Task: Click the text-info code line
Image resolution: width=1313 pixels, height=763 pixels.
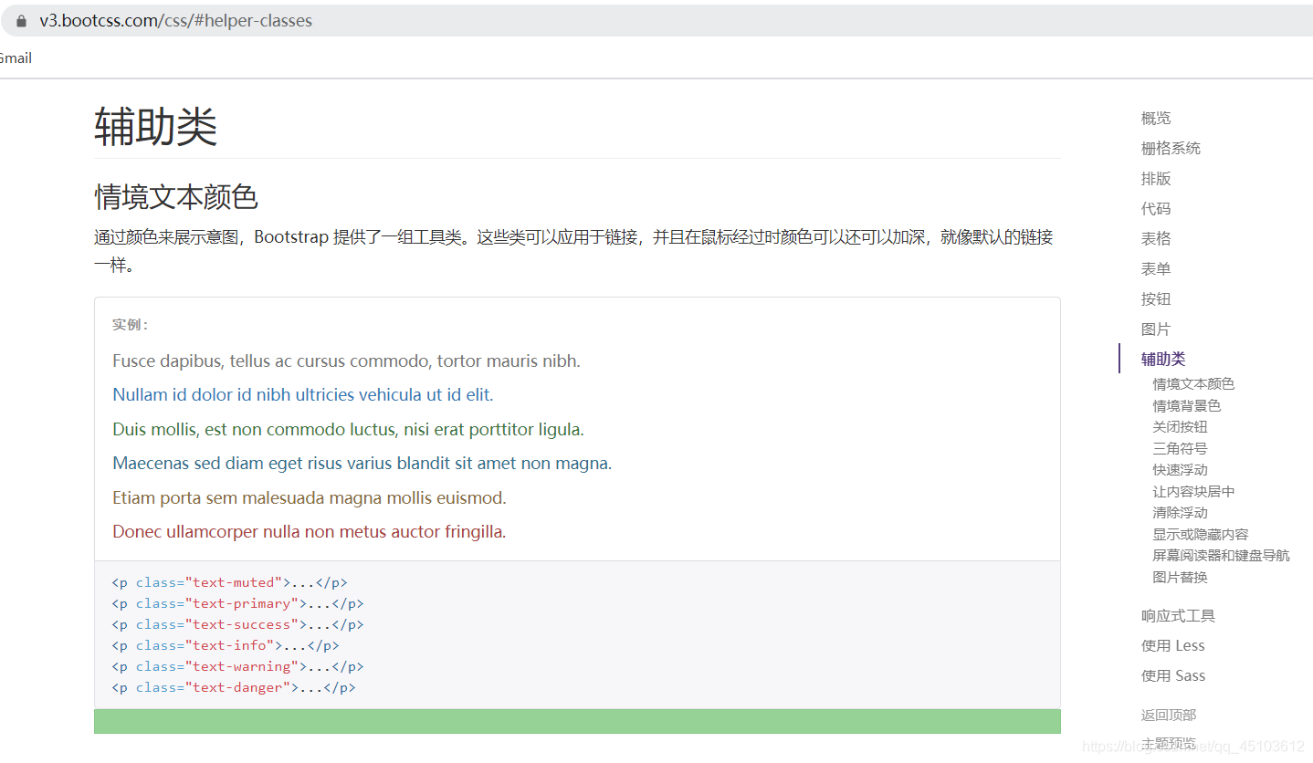Action: 226,645
